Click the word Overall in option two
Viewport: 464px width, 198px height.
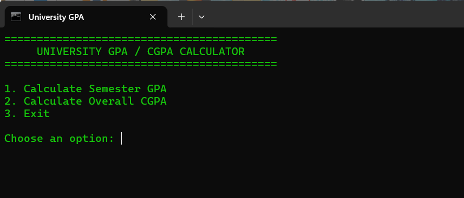(x=112, y=101)
